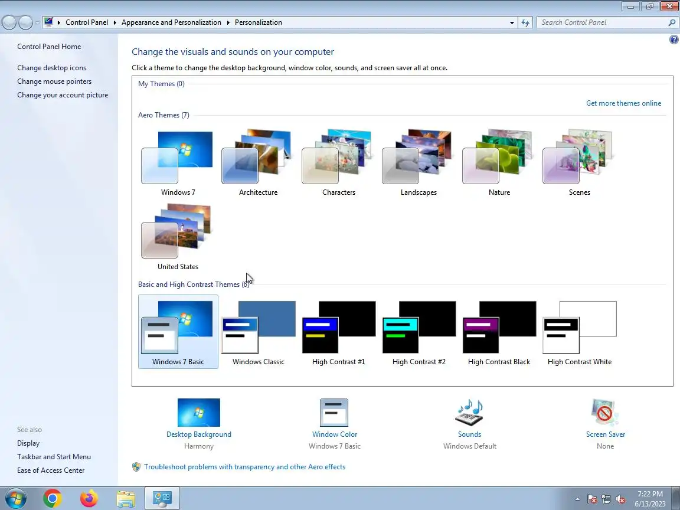
Task: Pick High Contrast #2 theme
Action: click(x=419, y=332)
